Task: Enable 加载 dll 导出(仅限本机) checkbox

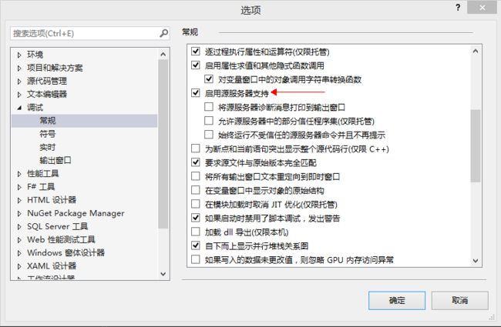Action: coord(196,232)
